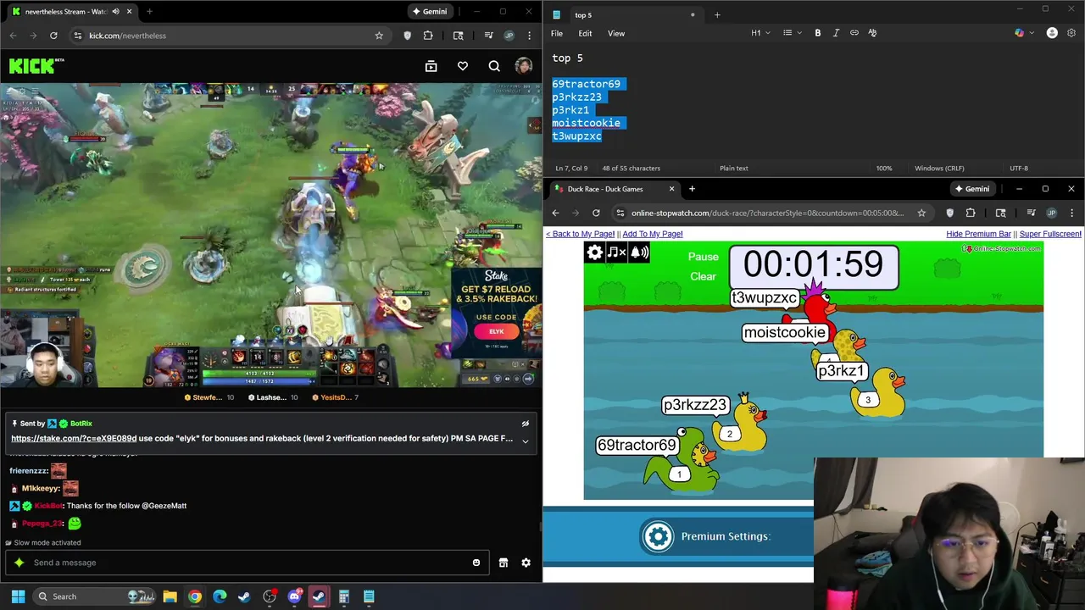
Task: Click the Add To My Page link
Action: click(x=652, y=234)
